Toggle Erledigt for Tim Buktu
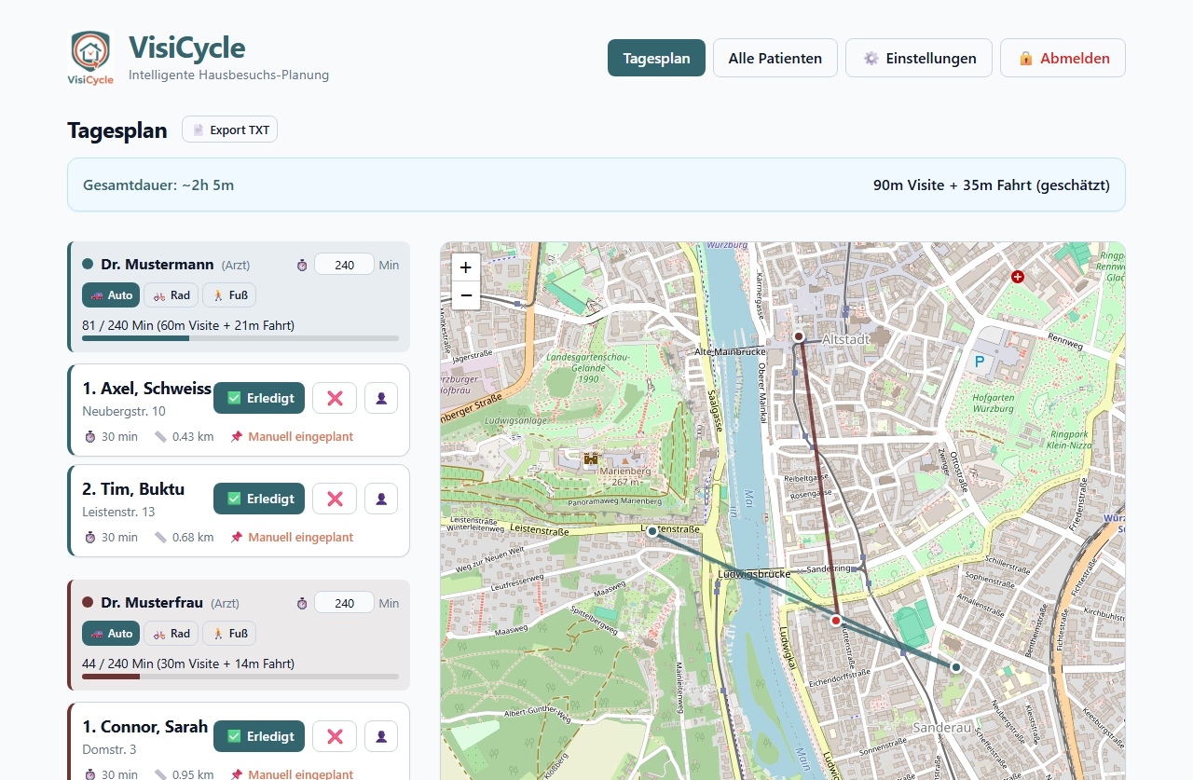 [260, 499]
